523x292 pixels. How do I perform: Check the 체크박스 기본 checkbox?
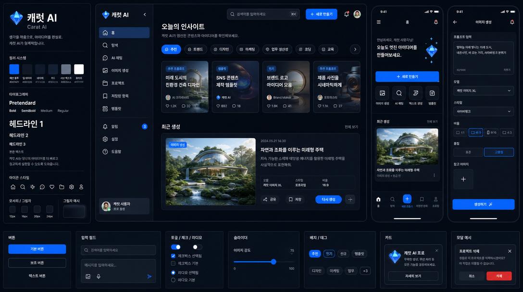[173, 263]
